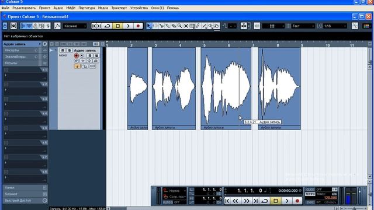Open the Pool icon in toolbar
Image resolution: width=374 pixels, height=210 pixels.
[x=41, y=26]
